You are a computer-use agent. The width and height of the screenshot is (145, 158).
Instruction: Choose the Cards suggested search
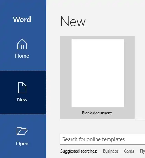(129, 151)
